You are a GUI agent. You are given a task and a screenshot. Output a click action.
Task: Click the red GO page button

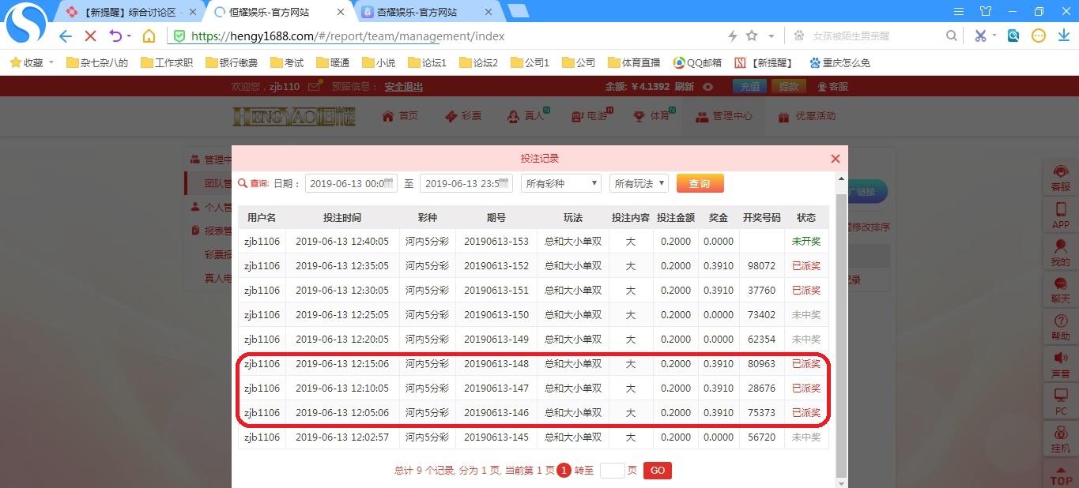(658, 470)
